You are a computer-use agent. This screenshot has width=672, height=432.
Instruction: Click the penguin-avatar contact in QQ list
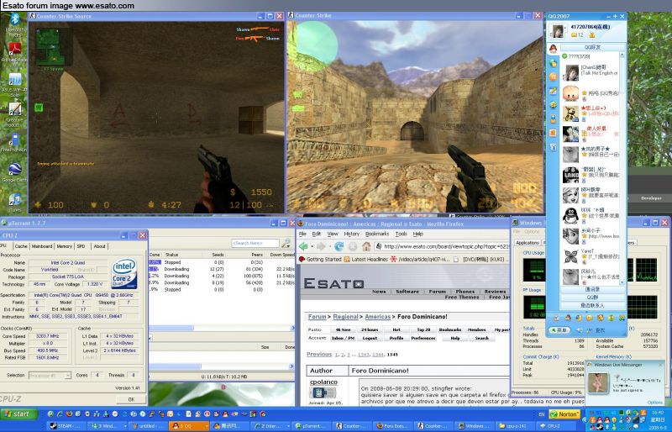pyautogui.click(x=570, y=215)
